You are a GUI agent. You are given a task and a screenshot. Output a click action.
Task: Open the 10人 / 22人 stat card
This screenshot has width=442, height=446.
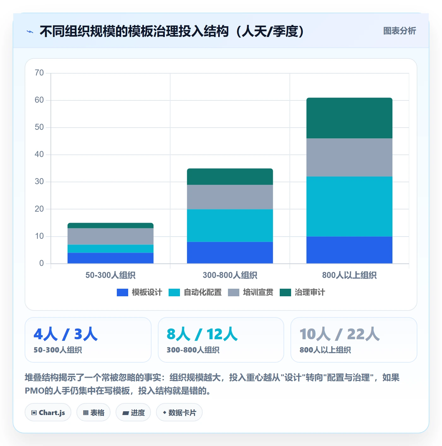pyautogui.click(x=354, y=340)
